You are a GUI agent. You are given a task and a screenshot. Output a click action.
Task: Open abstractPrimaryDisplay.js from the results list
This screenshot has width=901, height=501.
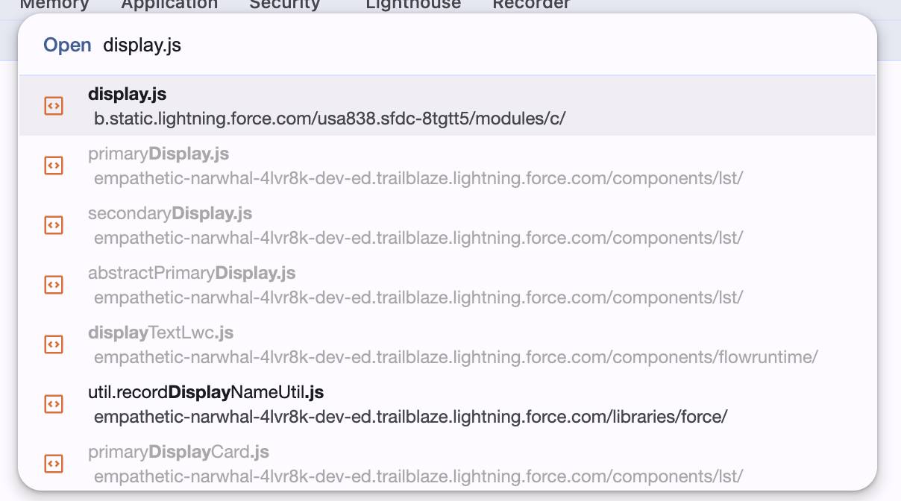(448, 285)
